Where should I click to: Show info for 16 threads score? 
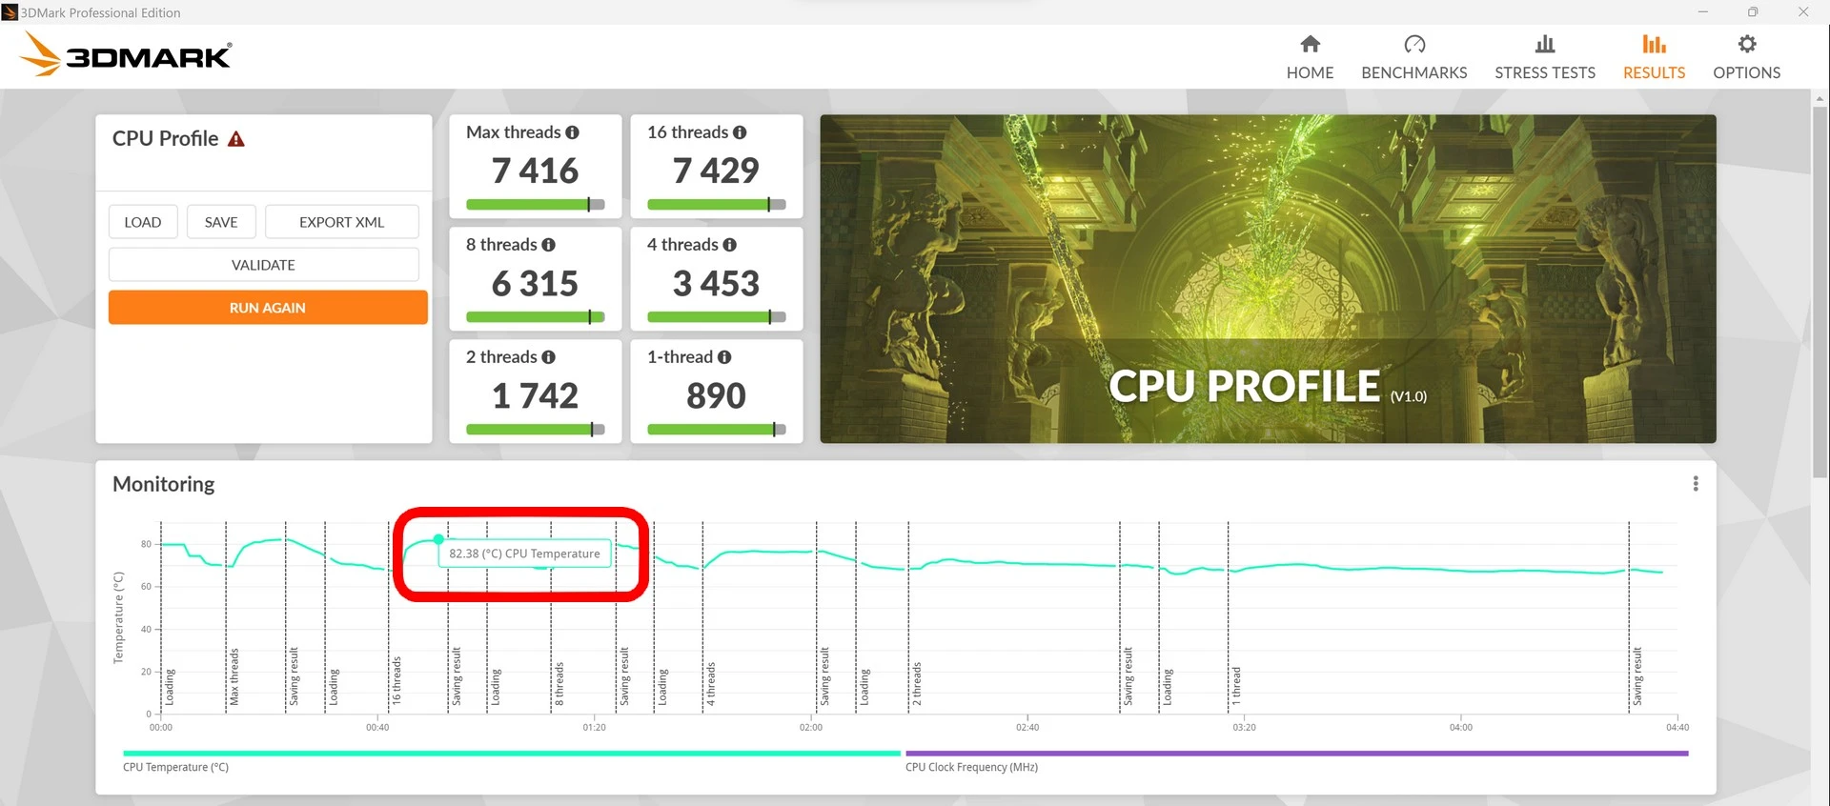coord(740,132)
